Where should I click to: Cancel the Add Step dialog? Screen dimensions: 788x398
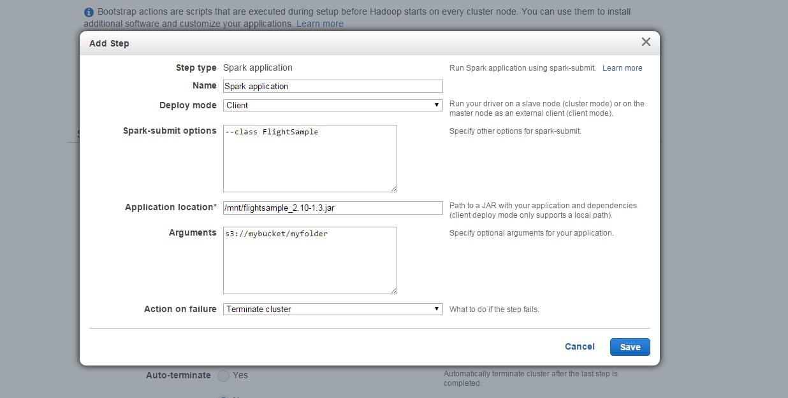[x=580, y=346]
